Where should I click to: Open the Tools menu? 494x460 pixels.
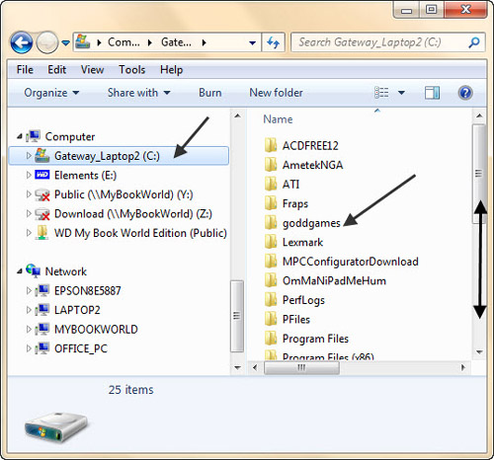click(132, 70)
